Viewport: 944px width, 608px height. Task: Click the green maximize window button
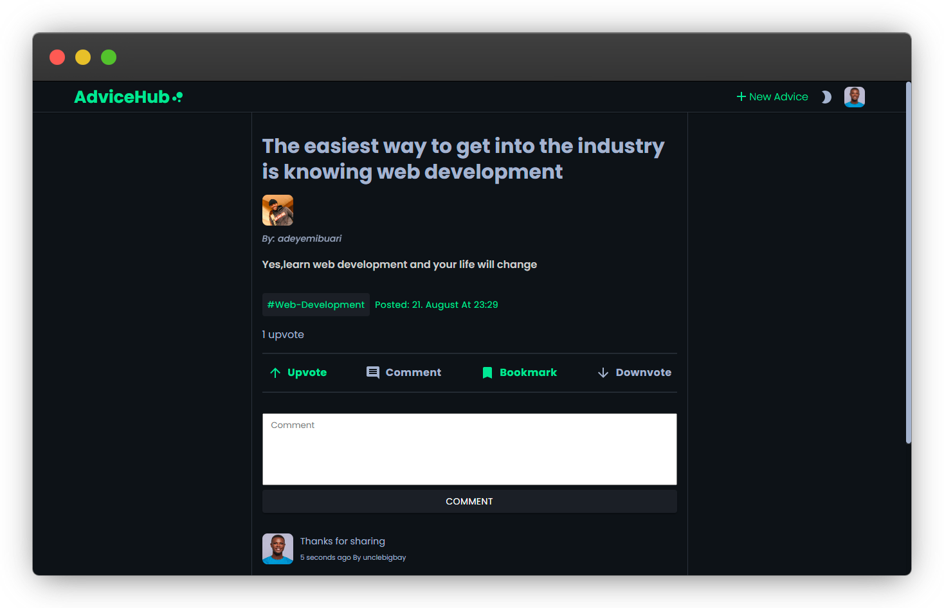(x=109, y=57)
